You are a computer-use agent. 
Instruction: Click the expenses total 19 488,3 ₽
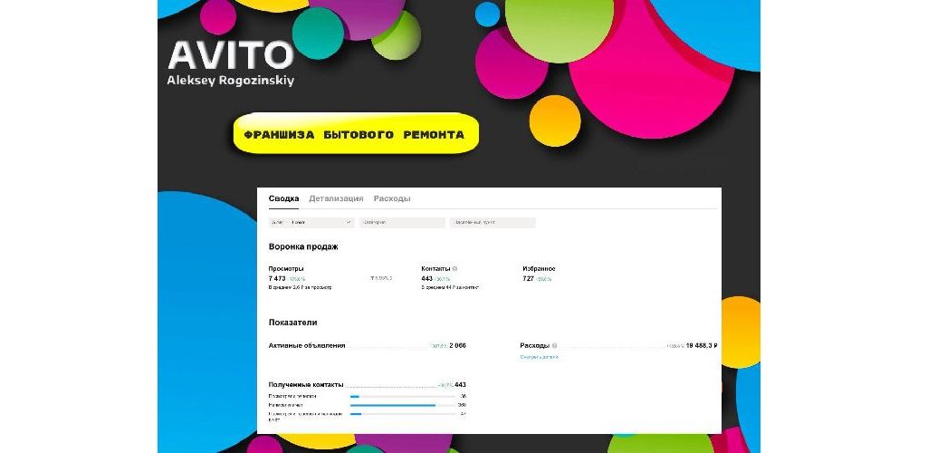[701, 346]
